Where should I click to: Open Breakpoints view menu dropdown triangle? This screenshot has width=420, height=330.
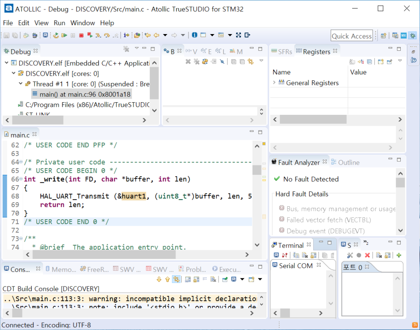click(x=261, y=61)
